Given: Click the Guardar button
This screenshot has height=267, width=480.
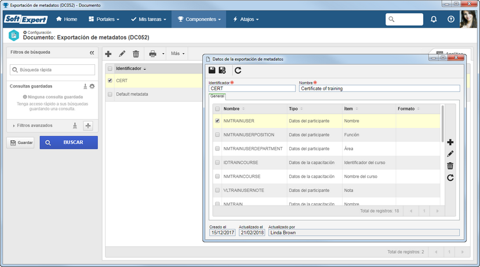Looking at the screenshot, I should click(20, 142).
